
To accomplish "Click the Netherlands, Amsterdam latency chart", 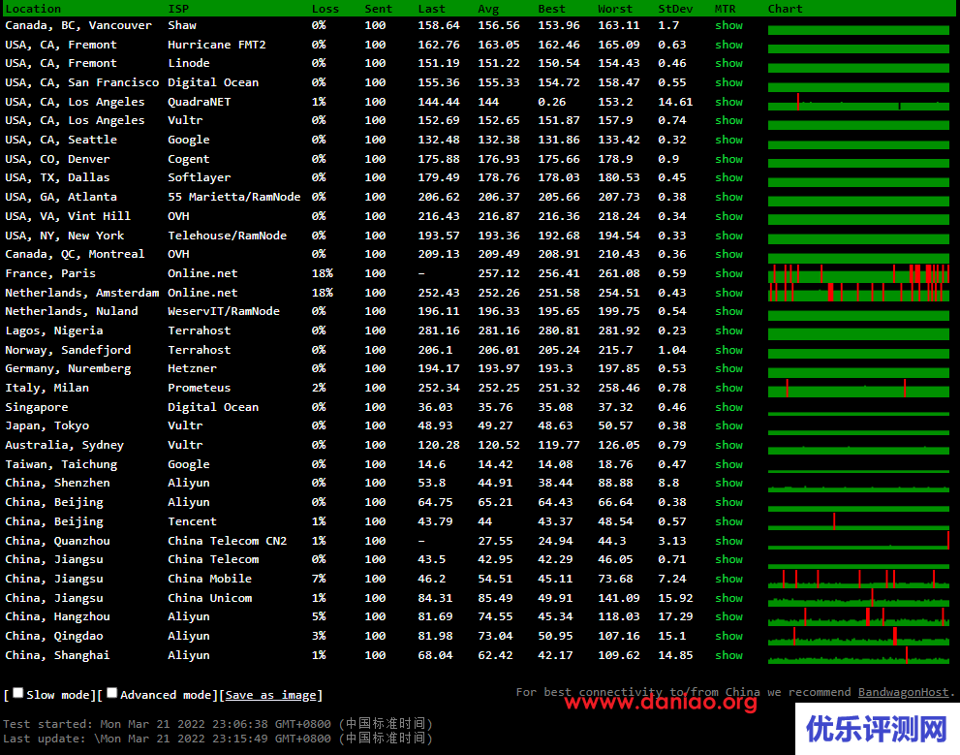I will [858, 293].
